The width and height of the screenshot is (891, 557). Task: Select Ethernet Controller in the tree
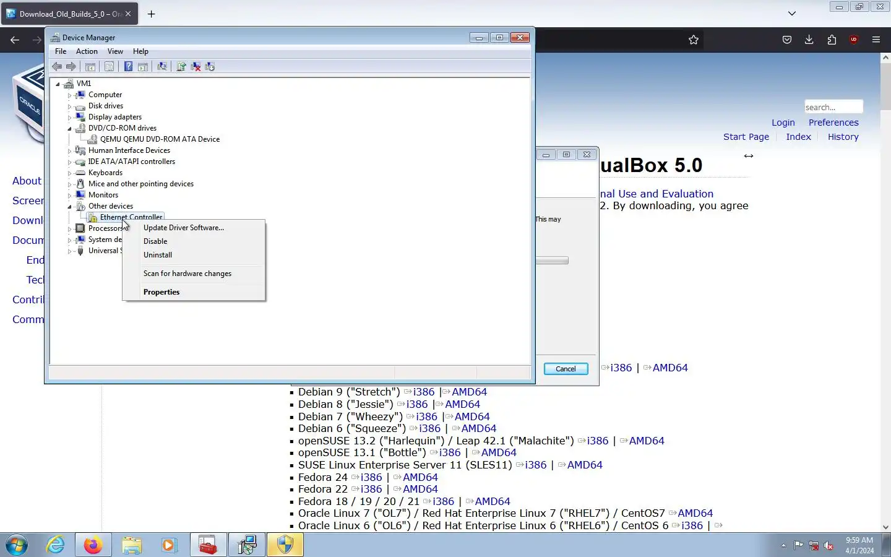click(131, 217)
